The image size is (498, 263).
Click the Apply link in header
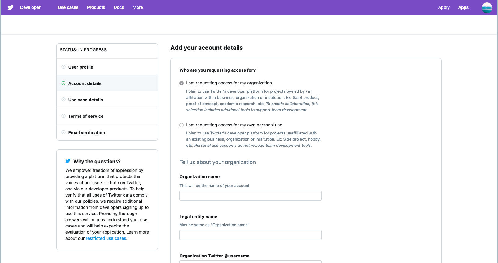(x=443, y=7)
